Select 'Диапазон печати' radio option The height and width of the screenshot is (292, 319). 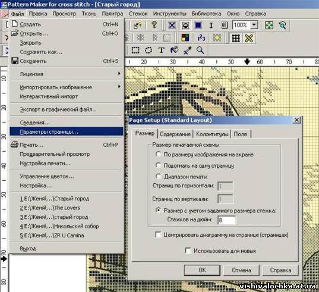coord(159,176)
